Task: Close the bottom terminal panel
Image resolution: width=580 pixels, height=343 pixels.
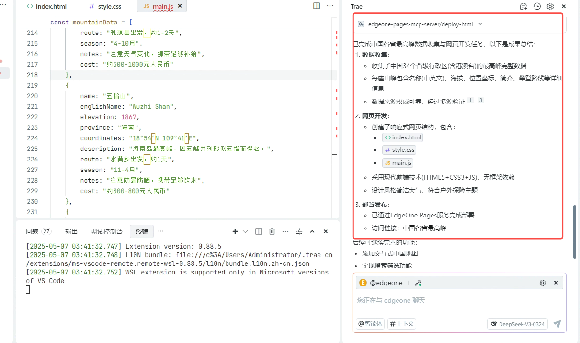Action: pyautogui.click(x=326, y=231)
